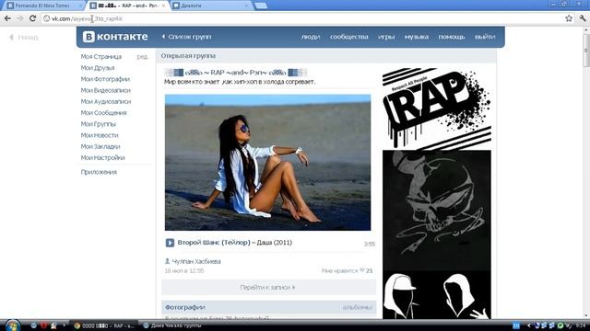Open the skull artwork image

click(x=436, y=211)
